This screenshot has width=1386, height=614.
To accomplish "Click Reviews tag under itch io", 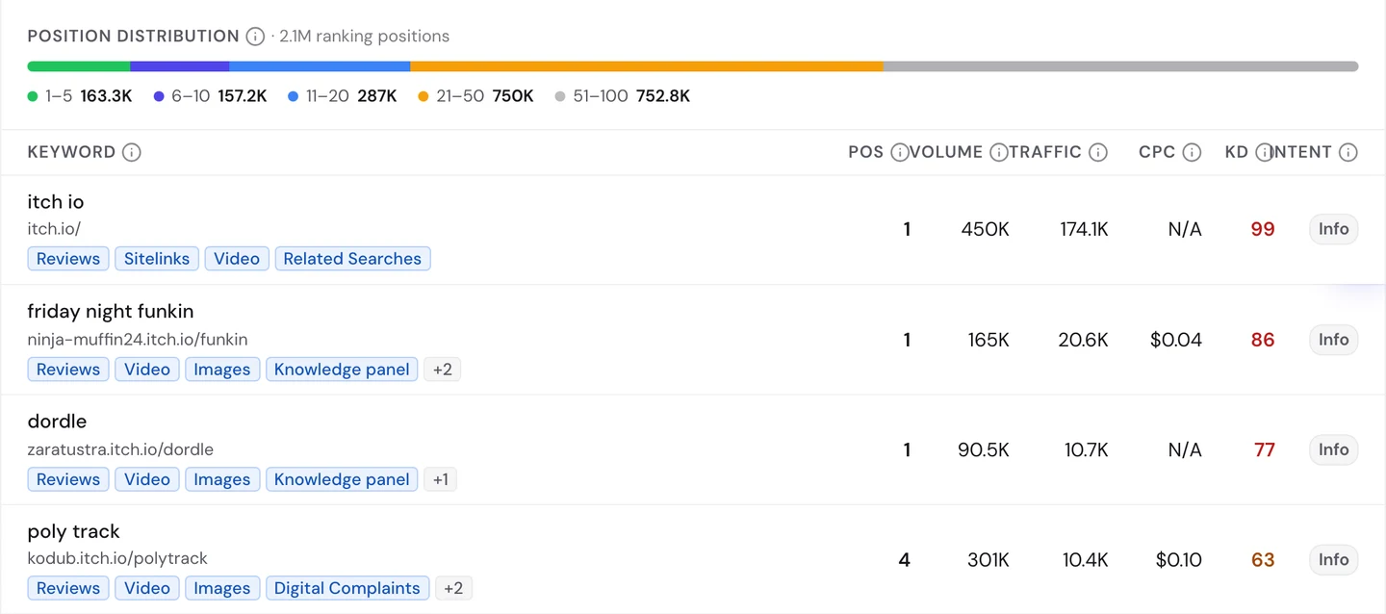I will (x=68, y=259).
